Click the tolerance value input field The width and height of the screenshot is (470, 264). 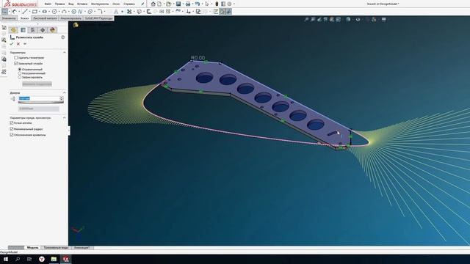(x=39, y=98)
